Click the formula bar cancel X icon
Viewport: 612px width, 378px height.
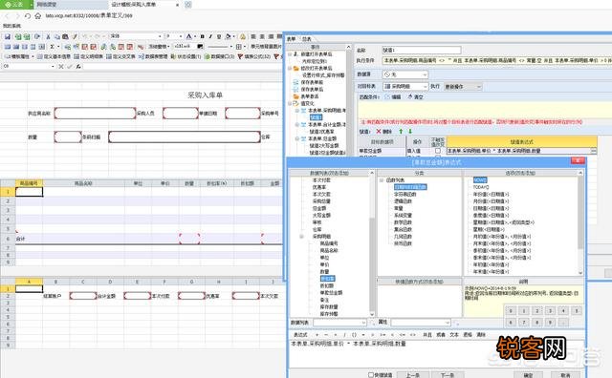click(61, 66)
